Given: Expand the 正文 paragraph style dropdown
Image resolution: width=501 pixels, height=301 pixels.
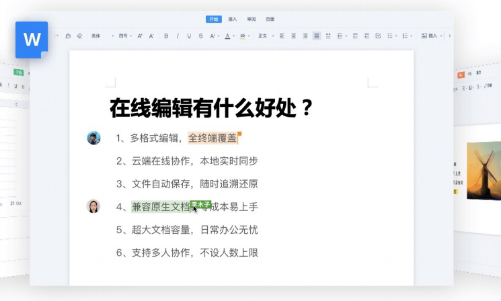Looking at the screenshot, I should (x=265, y=36).
